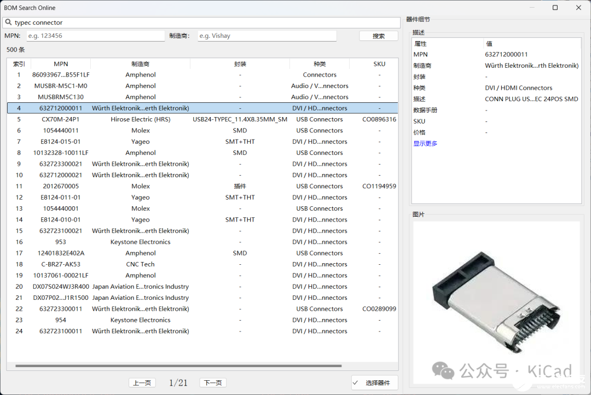
Task: Select row with MPN 2012670005
Action: coord(202,186)
